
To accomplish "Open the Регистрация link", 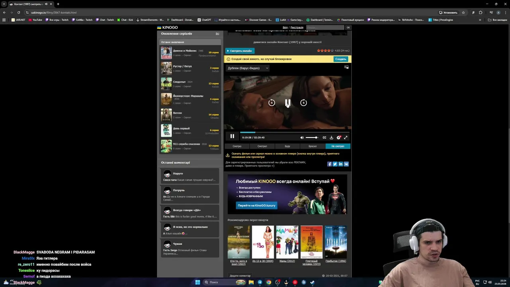I will 297,28.
